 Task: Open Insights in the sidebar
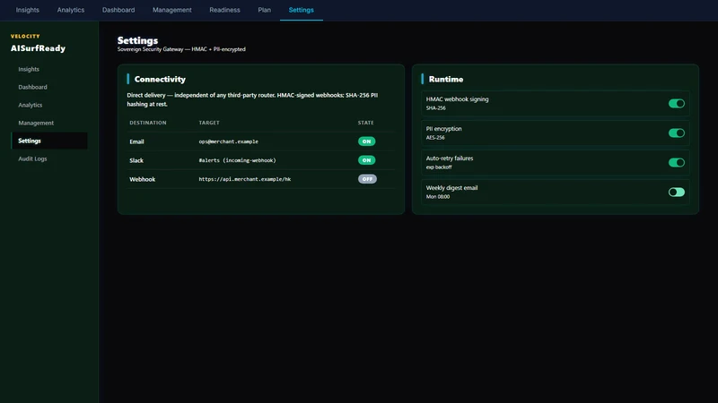point(29,69)
